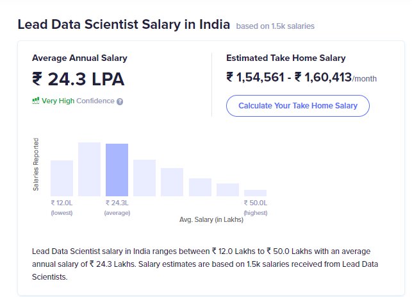Screen dimensions: 412x297
Task: Select the fourth histogram bar
Action: (x=145, y=178)
